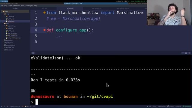The image size is (192, 108).
Task: Open the Packages menu
Action: pos(29,6)
